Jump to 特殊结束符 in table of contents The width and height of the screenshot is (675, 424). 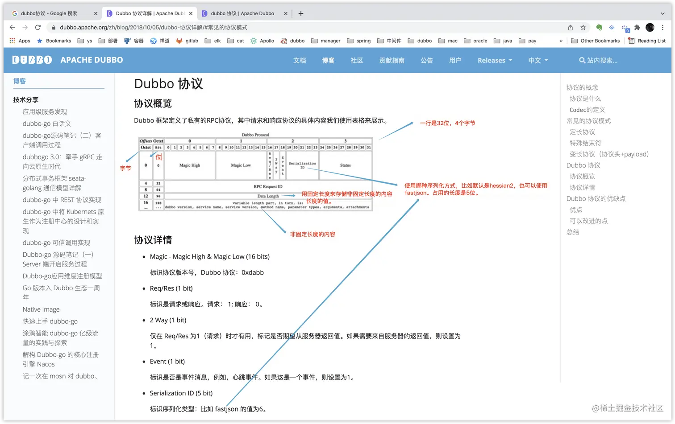coord(585,143)
